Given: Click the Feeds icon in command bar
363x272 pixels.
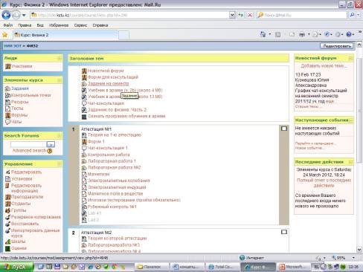Looking at the screenshot, I should tap(278, 35).
